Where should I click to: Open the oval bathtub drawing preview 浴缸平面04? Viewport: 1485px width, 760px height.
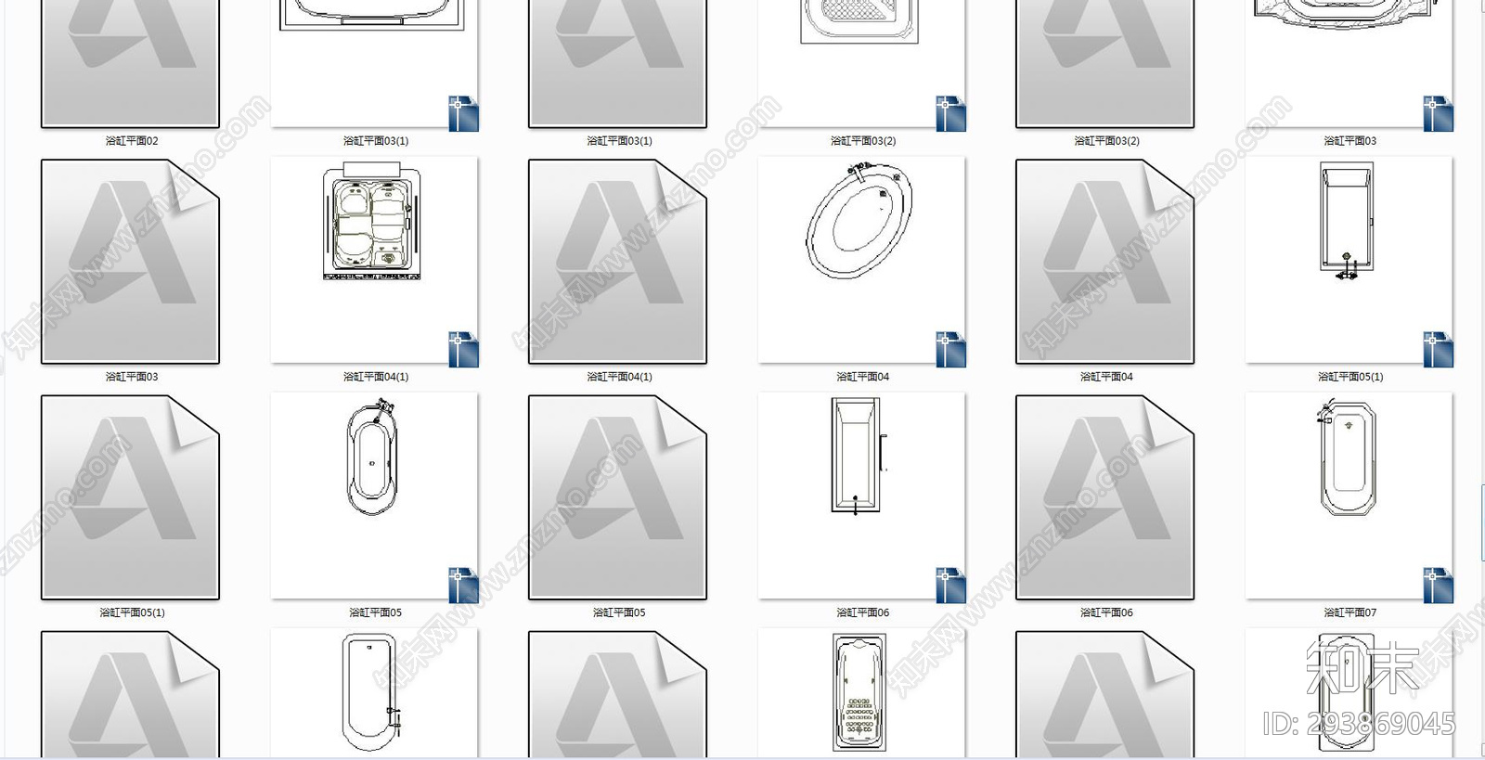(861, 260)
